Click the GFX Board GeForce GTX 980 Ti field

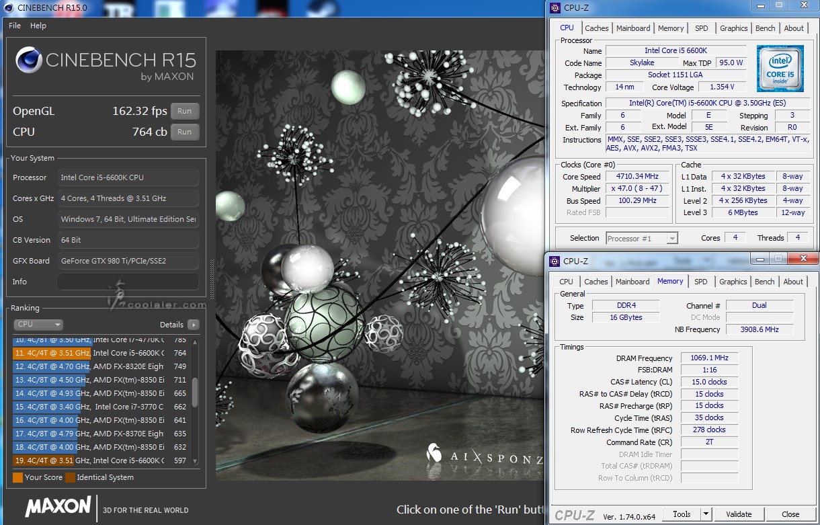click(128, 261)
